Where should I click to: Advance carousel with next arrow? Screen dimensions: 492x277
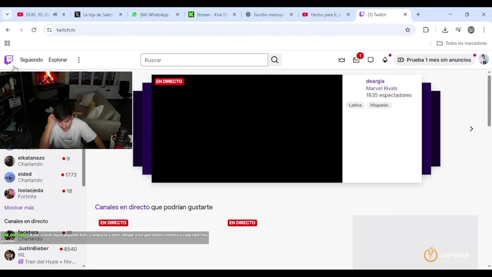click(471, 129)
